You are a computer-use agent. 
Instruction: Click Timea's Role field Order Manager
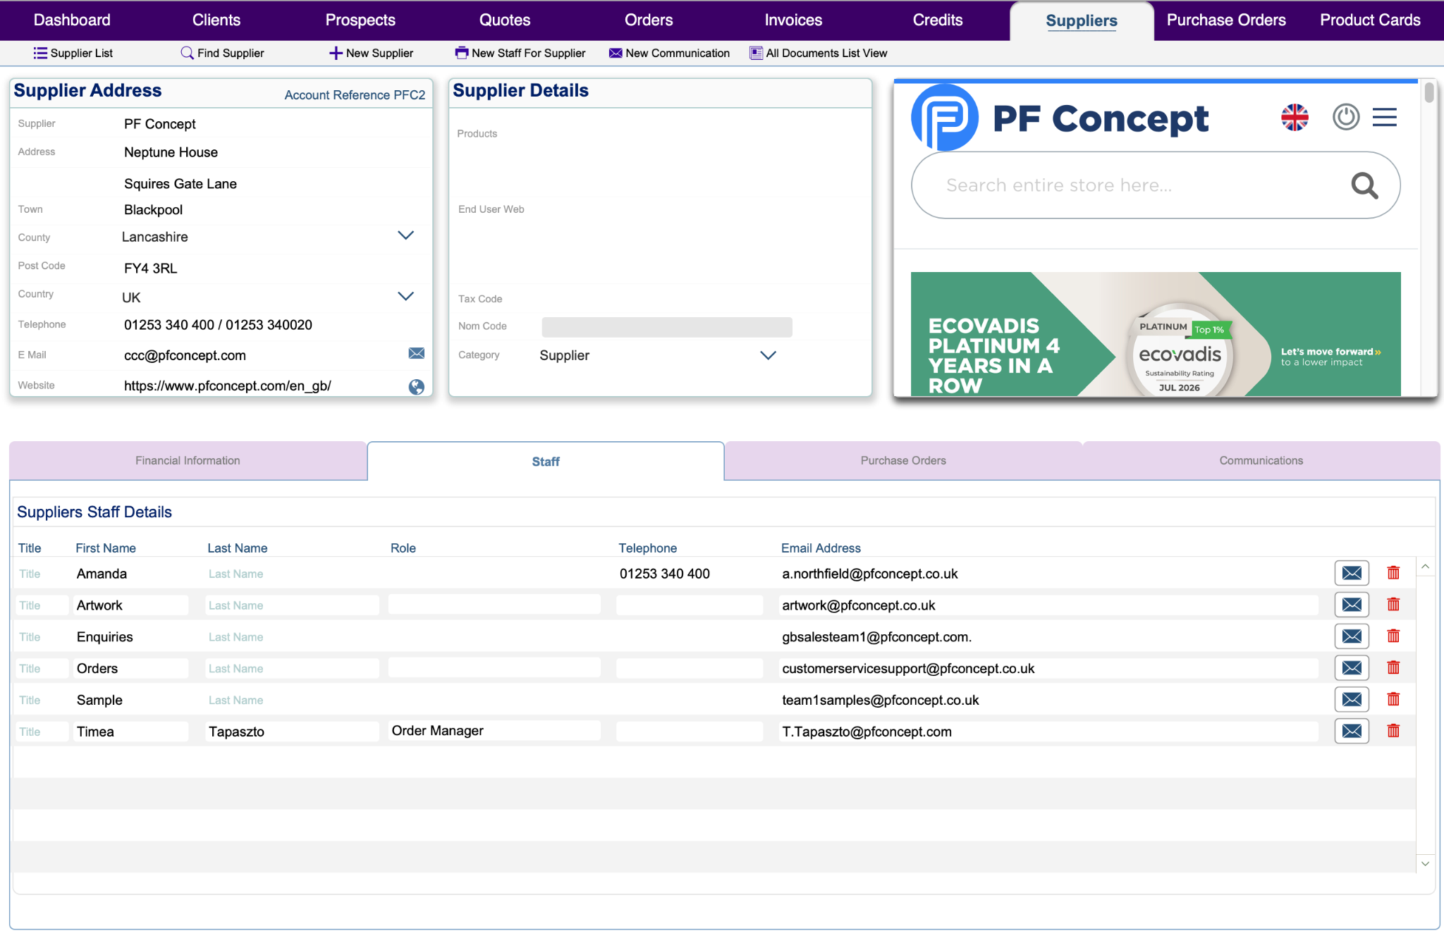(x=494, y=731)
